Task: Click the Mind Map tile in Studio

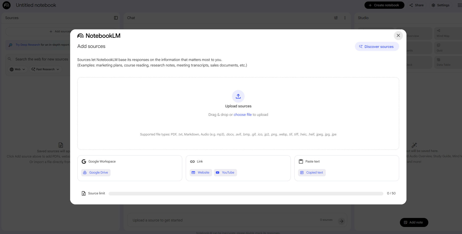Action: pos(448,34)
